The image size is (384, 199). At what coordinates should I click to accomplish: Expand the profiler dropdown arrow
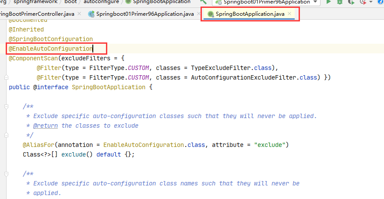371,2
